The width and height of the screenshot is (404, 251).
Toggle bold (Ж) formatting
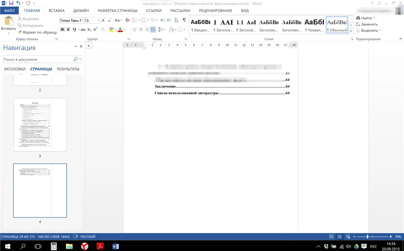(x=62, y=30)
